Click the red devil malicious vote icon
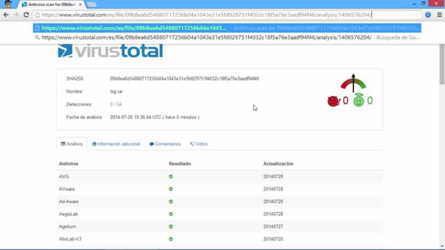Viewport: 445px width, 250px height. [x=333, y=101]
